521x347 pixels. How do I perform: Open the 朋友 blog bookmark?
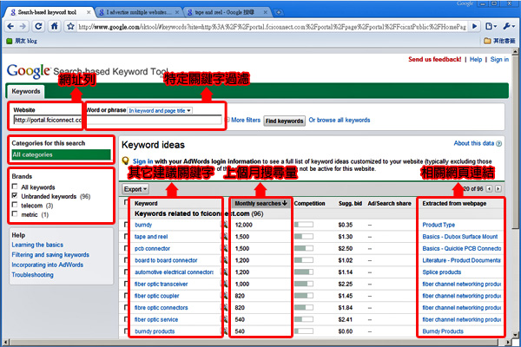22,41
